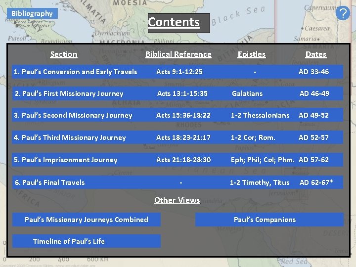Click the 1-2 Thessalonians epistle entry
Viewport: 356px width, 267px height.
[x=260, y=115]
